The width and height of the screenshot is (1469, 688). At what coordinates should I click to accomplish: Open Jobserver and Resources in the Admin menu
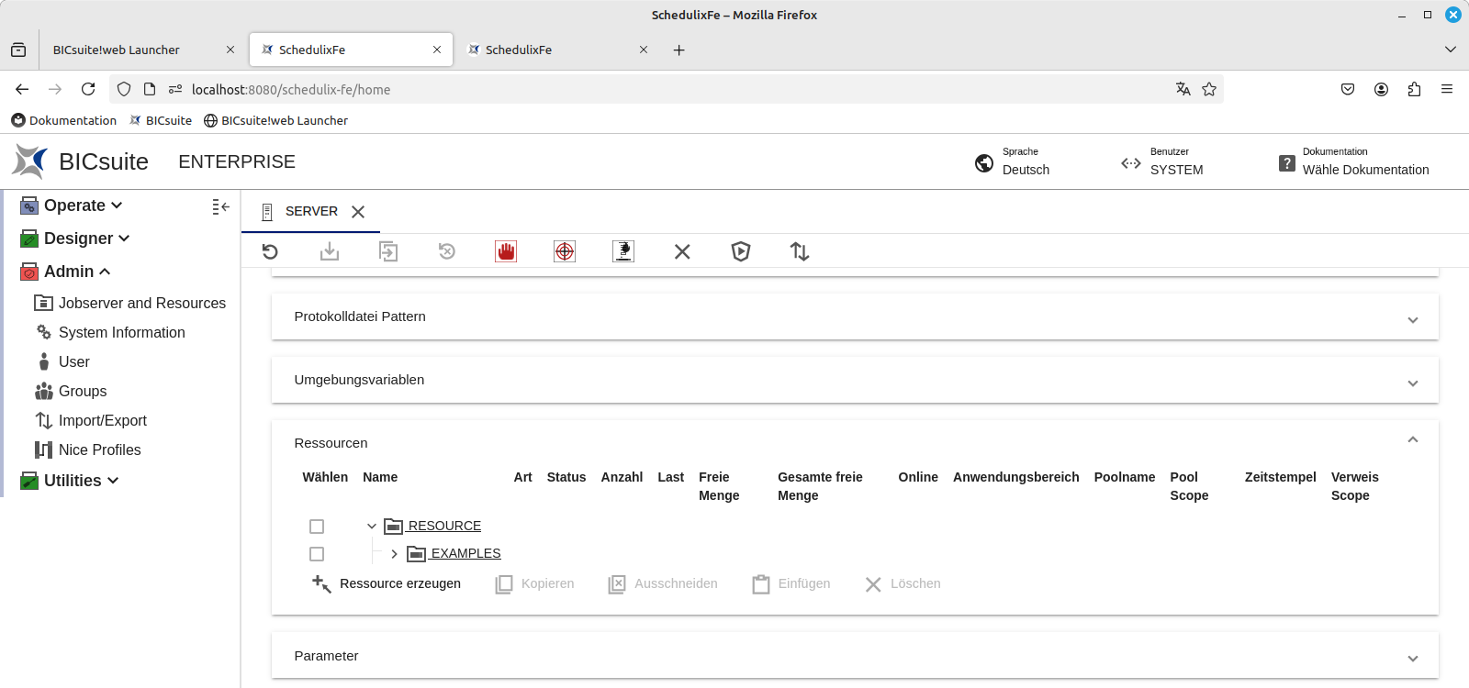click(x=141, y=303)
